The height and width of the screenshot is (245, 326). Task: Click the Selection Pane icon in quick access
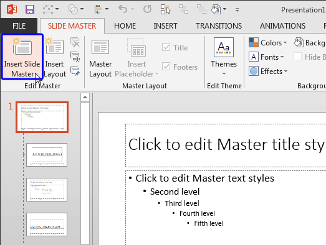pos(166,9)
